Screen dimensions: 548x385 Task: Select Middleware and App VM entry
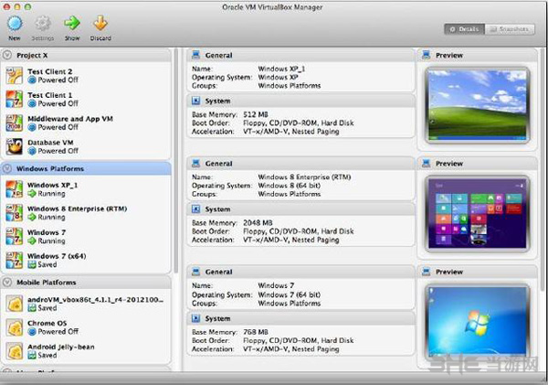[x=69, y=119]
